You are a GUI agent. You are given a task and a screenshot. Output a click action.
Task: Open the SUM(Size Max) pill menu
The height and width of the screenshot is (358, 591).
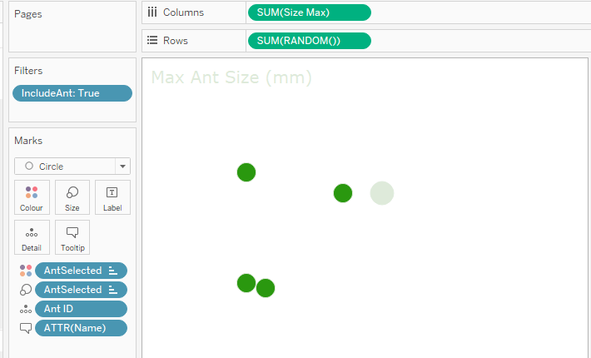[309, 12]
